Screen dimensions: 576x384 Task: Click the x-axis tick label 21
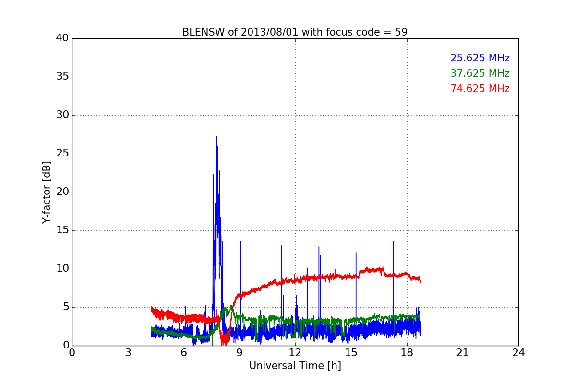click(462, 353)
